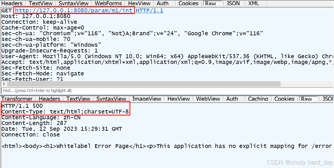The height and width of the screenshot is (168, 334).
Task: Select the response Auth tab
Action: (232, 99)
